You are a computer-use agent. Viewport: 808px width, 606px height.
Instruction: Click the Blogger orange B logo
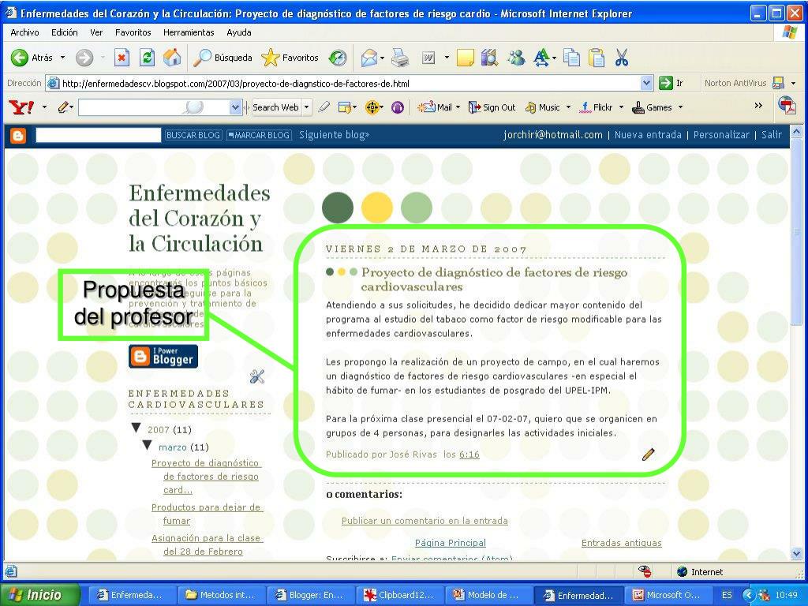[18, 136]
